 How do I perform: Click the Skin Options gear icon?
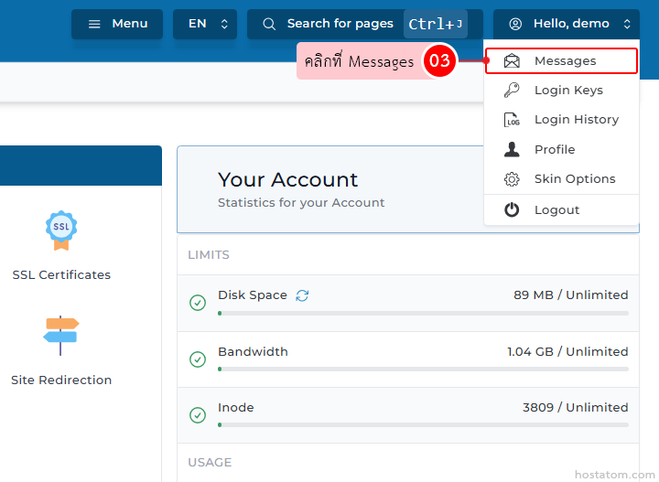[x=513, y=179]
